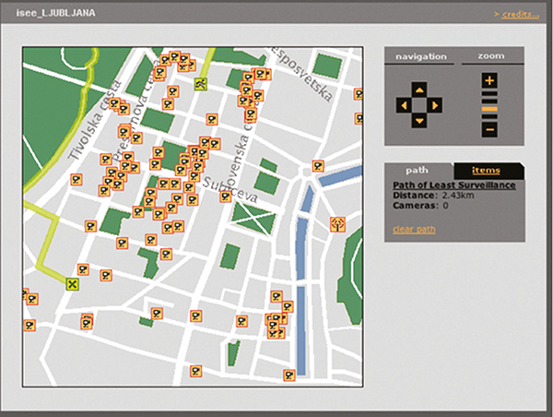Click the crossed-paths park square on the map

click(254, 219)
